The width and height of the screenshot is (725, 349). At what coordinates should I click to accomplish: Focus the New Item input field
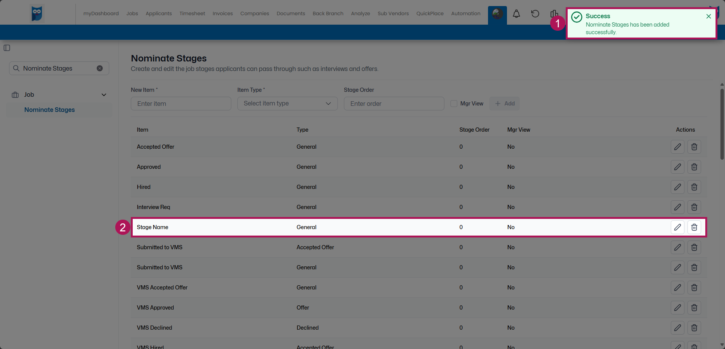(x=181, y=104)
